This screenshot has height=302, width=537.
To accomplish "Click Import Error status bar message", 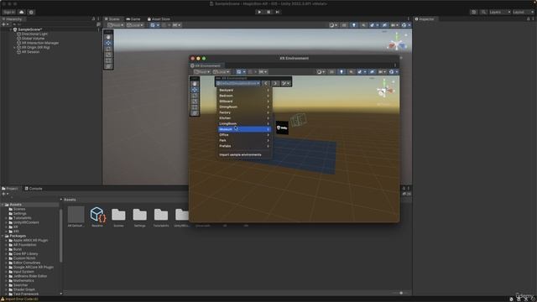I will pyautogui.click(x=20, y=299).
